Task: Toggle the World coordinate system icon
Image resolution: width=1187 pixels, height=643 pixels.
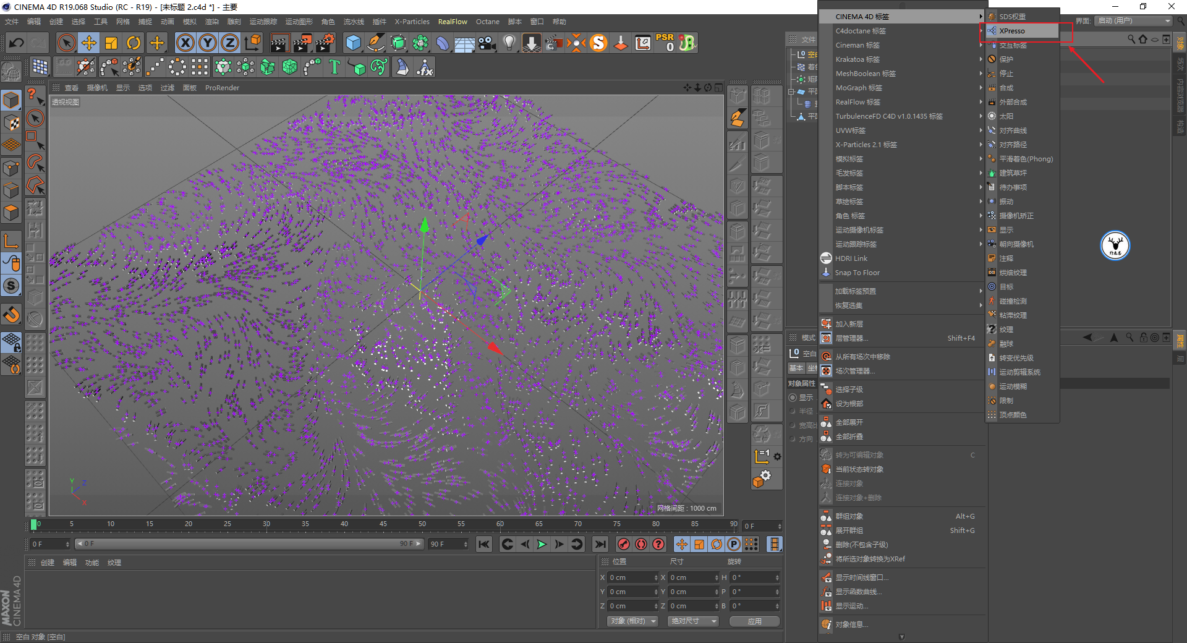Action: point(253,43)
